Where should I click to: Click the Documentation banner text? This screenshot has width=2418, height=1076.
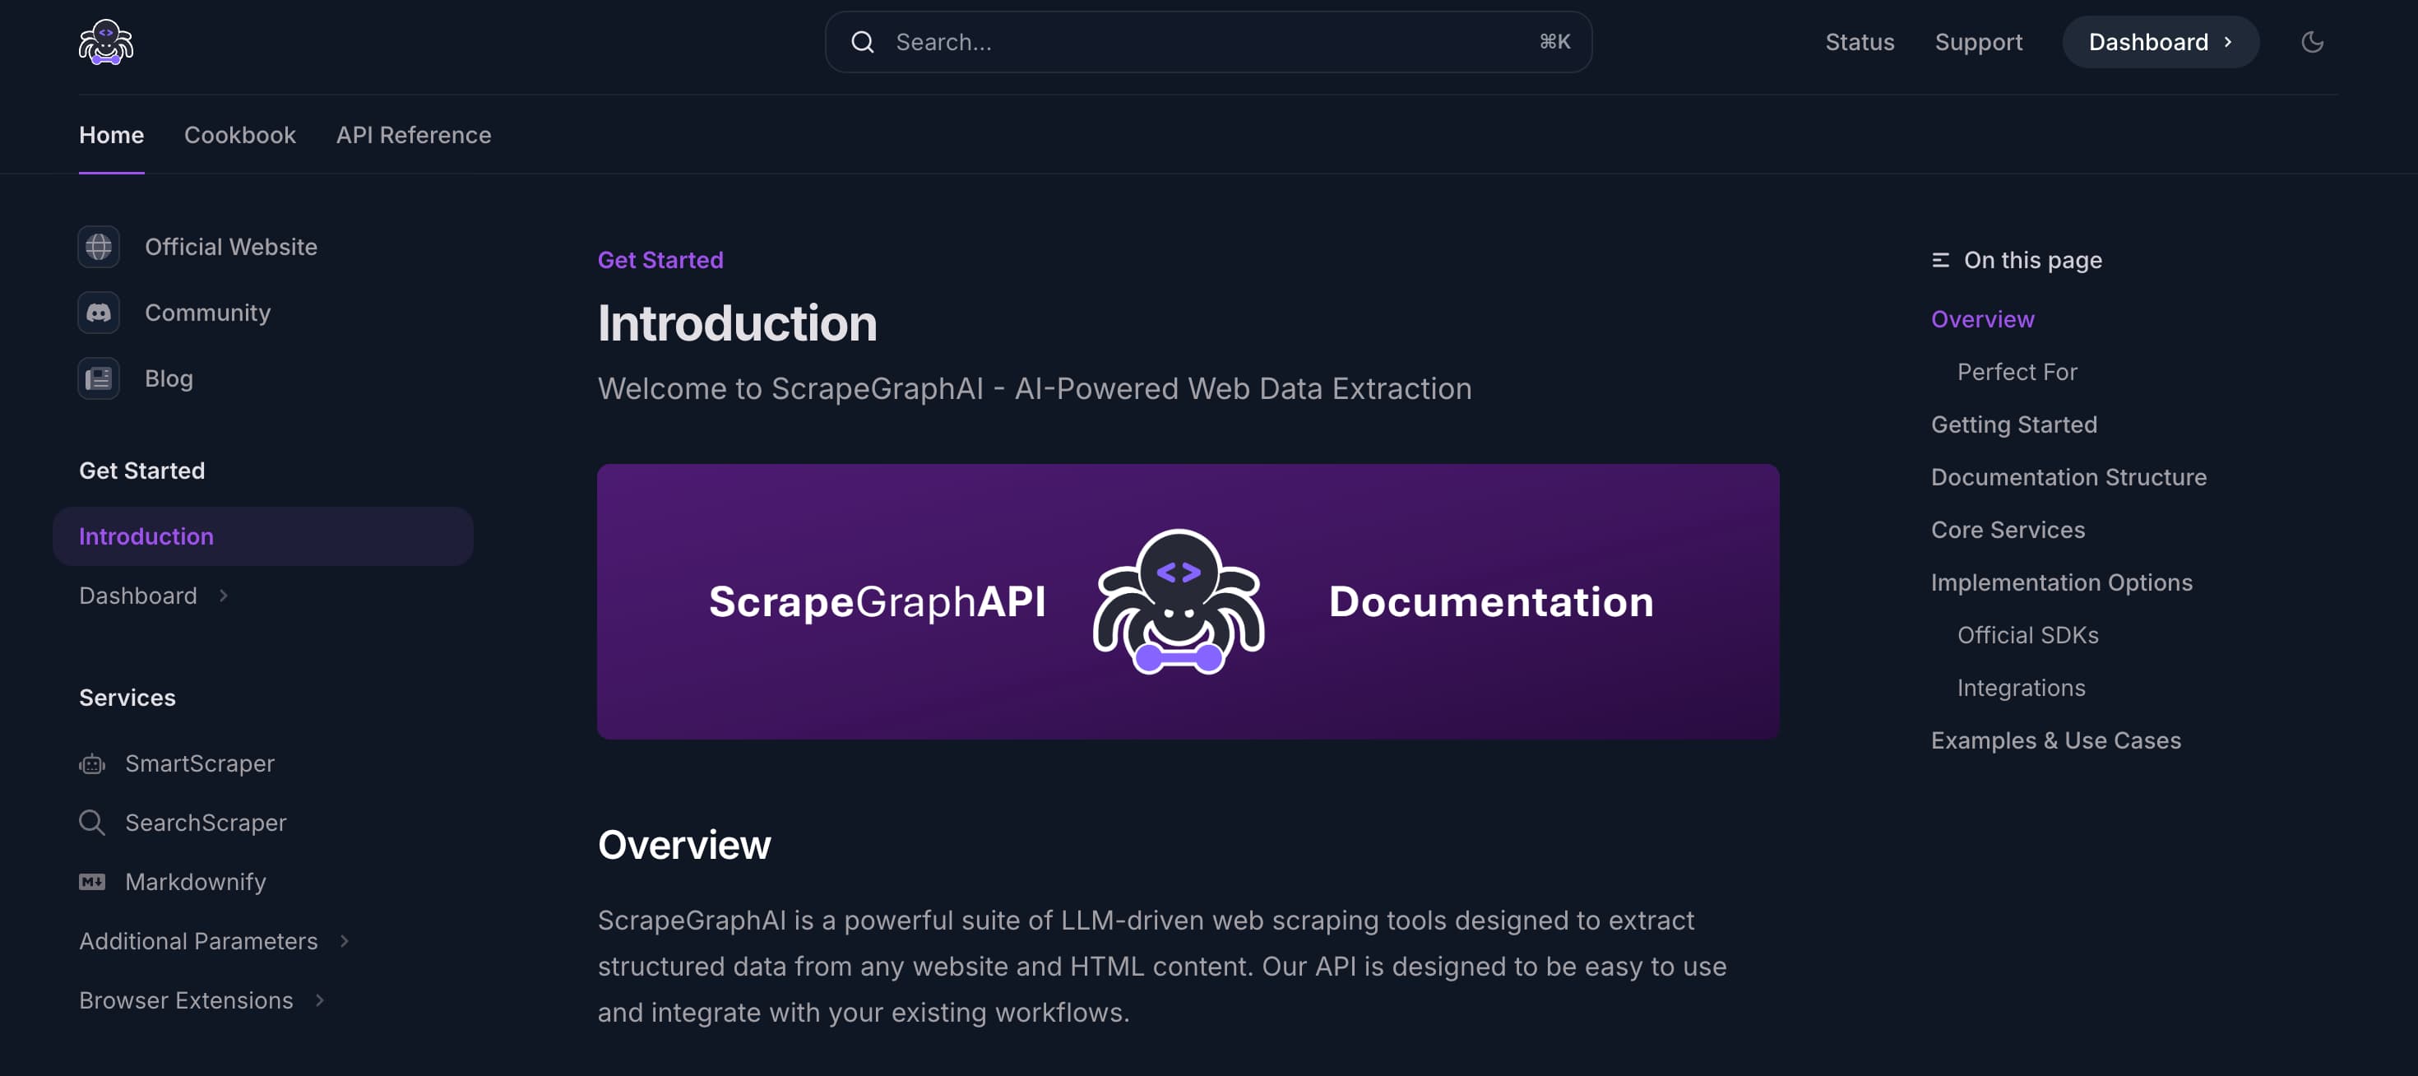[1490, 601]
